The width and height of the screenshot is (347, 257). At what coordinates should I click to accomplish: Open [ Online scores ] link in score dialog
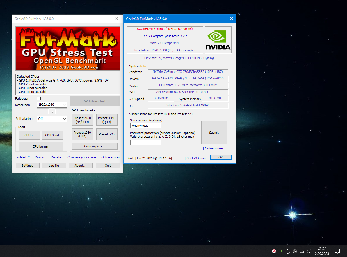tap(214, 148)
